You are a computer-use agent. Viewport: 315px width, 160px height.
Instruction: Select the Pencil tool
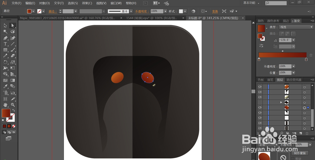click(5, 56)
